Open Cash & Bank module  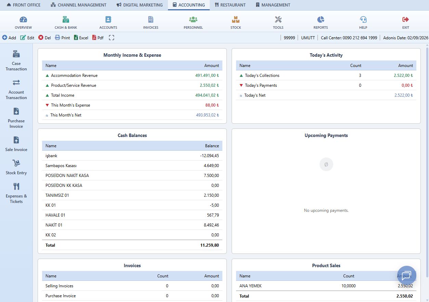coord(66,23)
